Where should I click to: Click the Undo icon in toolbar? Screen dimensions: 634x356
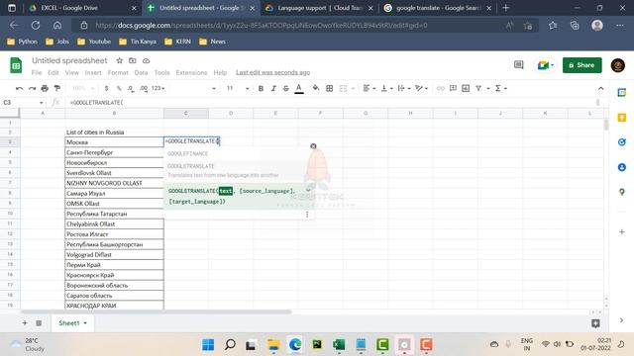[x=19, y=88]
